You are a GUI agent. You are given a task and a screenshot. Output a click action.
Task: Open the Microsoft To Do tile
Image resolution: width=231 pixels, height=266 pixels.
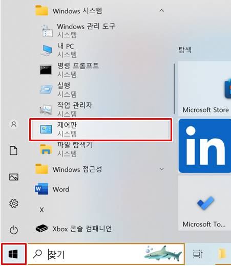pos(204,203)
